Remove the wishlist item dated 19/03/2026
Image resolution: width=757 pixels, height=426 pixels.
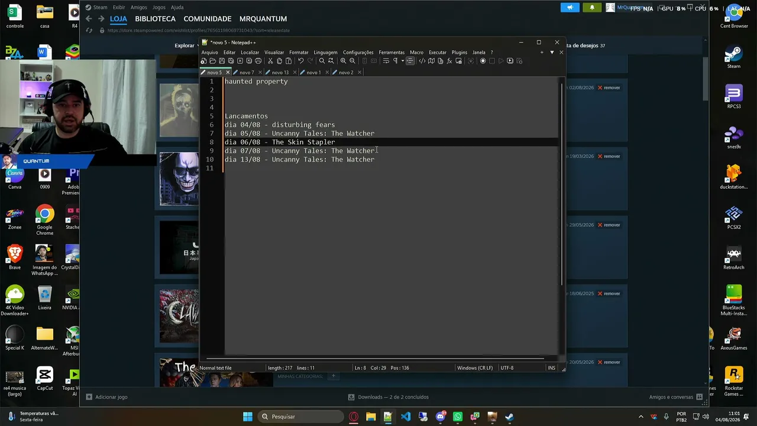(608, 156)
